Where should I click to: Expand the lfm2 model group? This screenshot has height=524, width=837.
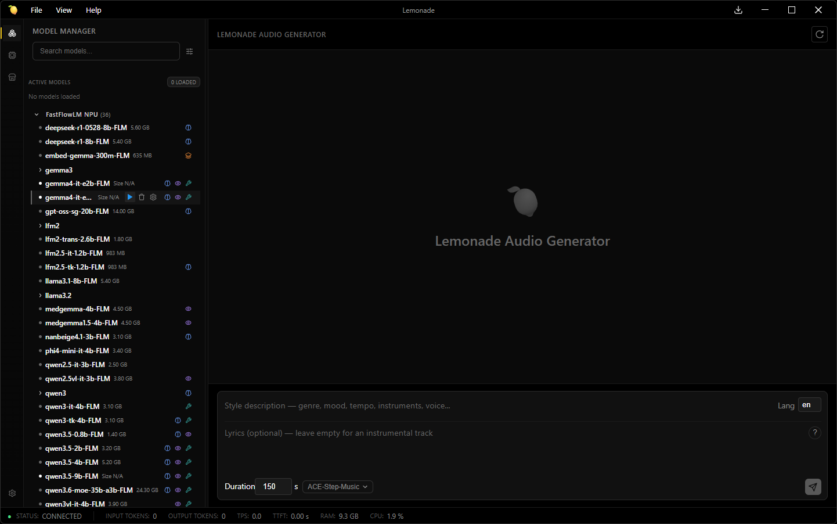(40, 226)
